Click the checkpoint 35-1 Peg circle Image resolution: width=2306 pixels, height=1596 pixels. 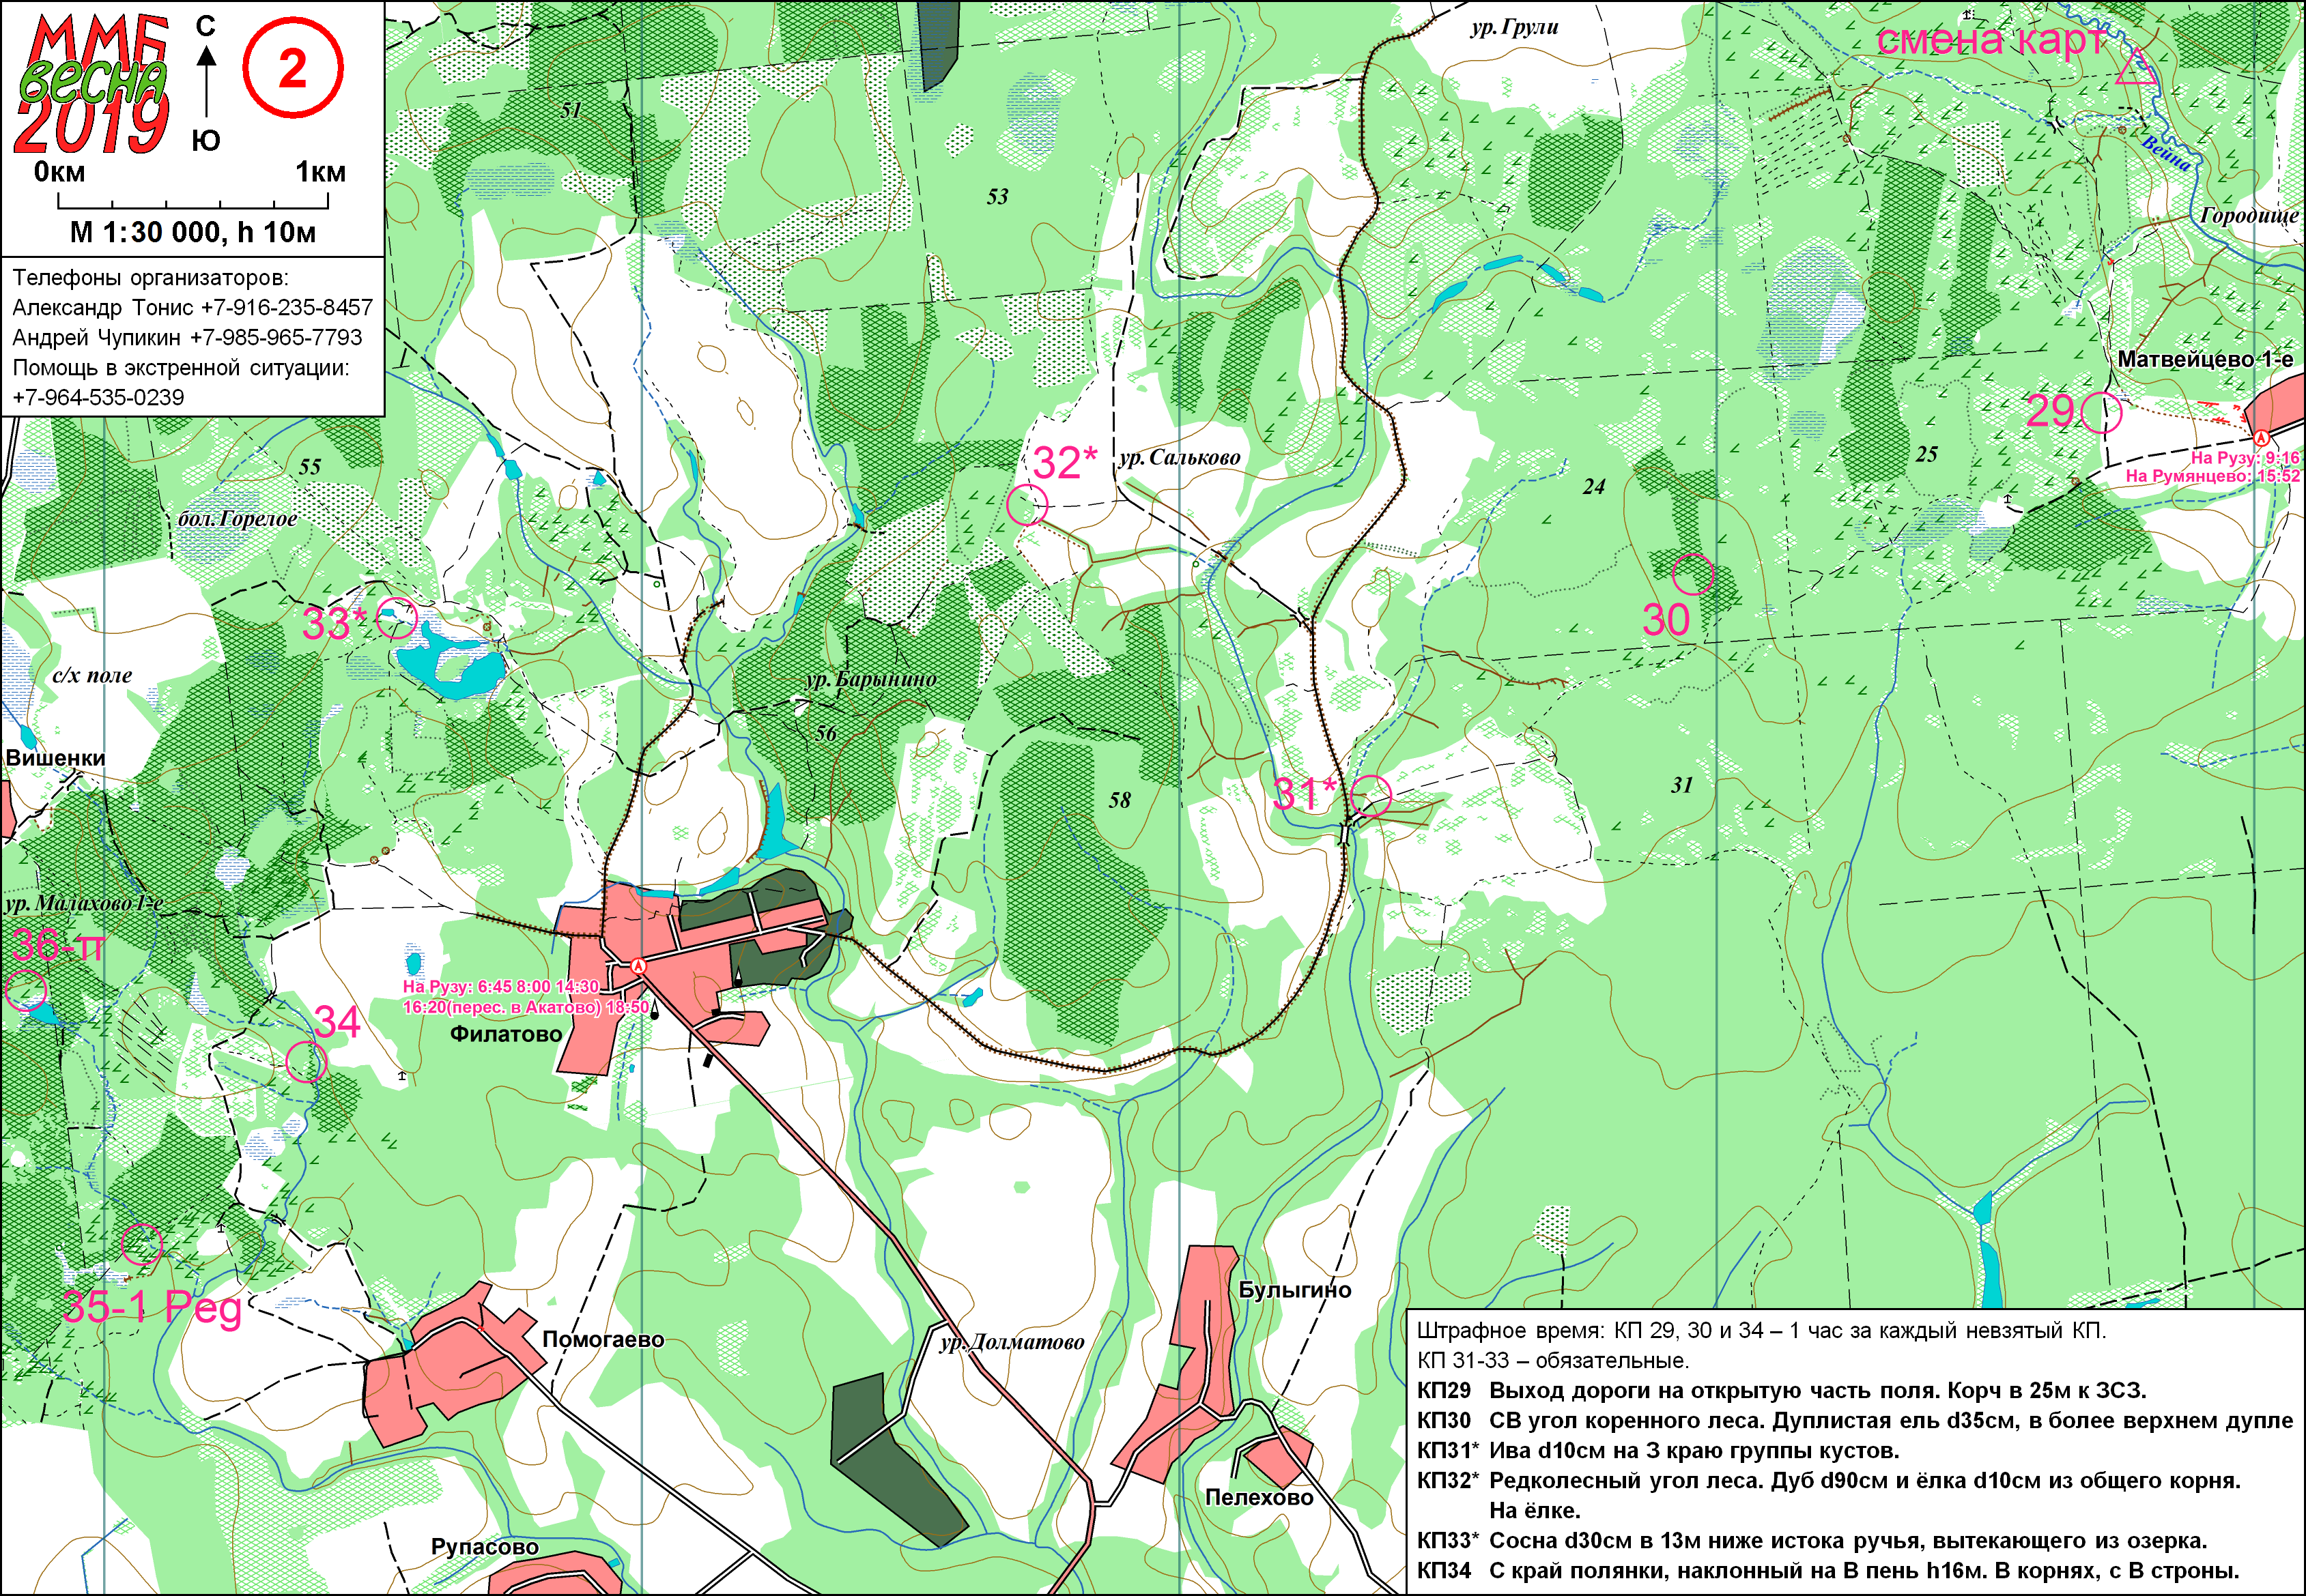[141, 1245]
